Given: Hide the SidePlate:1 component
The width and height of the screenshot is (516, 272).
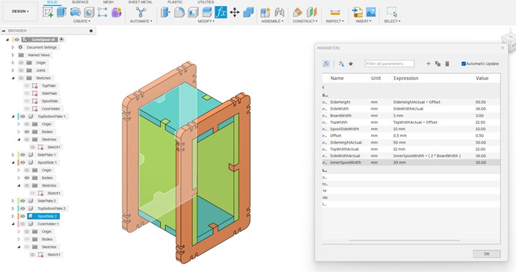Looking at the screenshot, I should pyautogui.click(x=22, y=155).
